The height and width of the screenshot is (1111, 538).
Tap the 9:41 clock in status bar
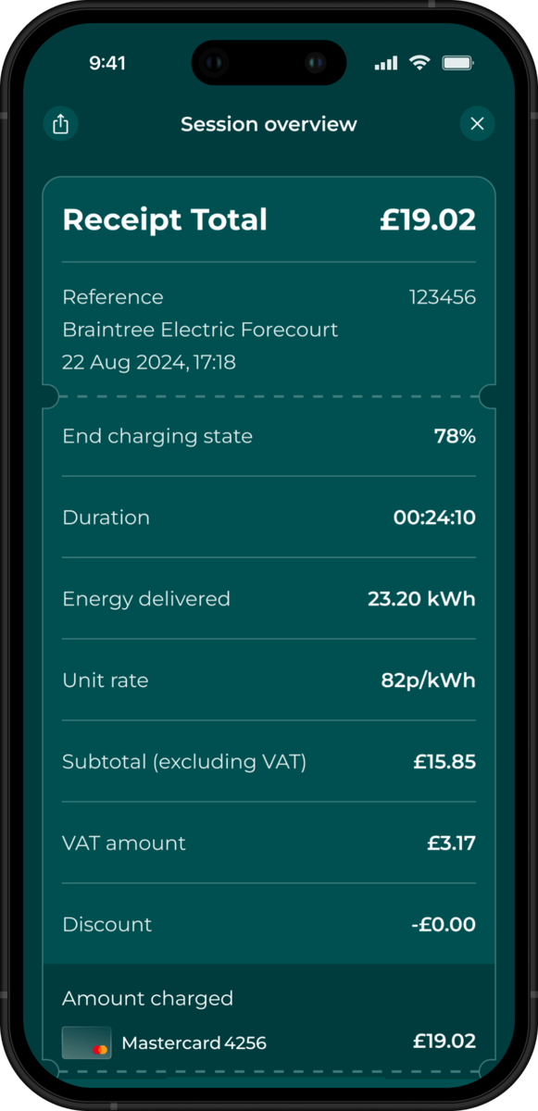[x=107, y=63]
